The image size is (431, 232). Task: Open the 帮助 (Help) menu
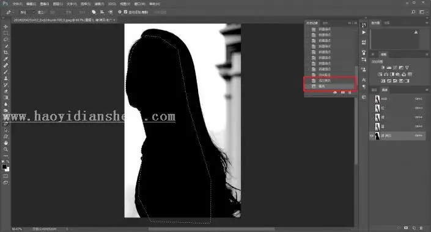[155, 4]
